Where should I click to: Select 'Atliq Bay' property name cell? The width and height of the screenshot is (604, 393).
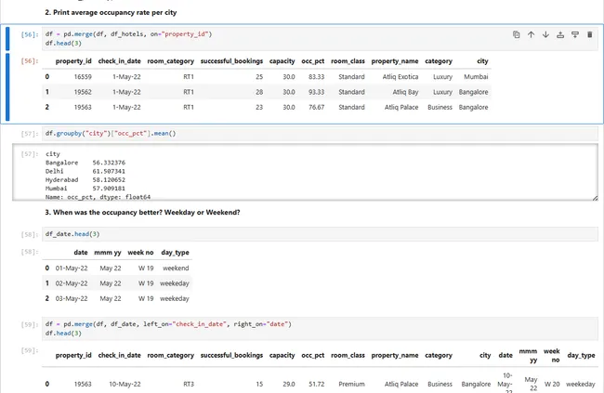pyautogui.click(x=405, y=92)
